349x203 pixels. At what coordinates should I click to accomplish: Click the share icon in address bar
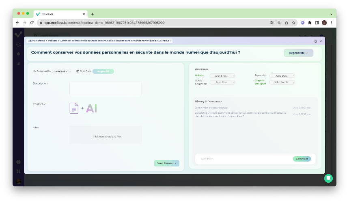(x=287, y=23)
